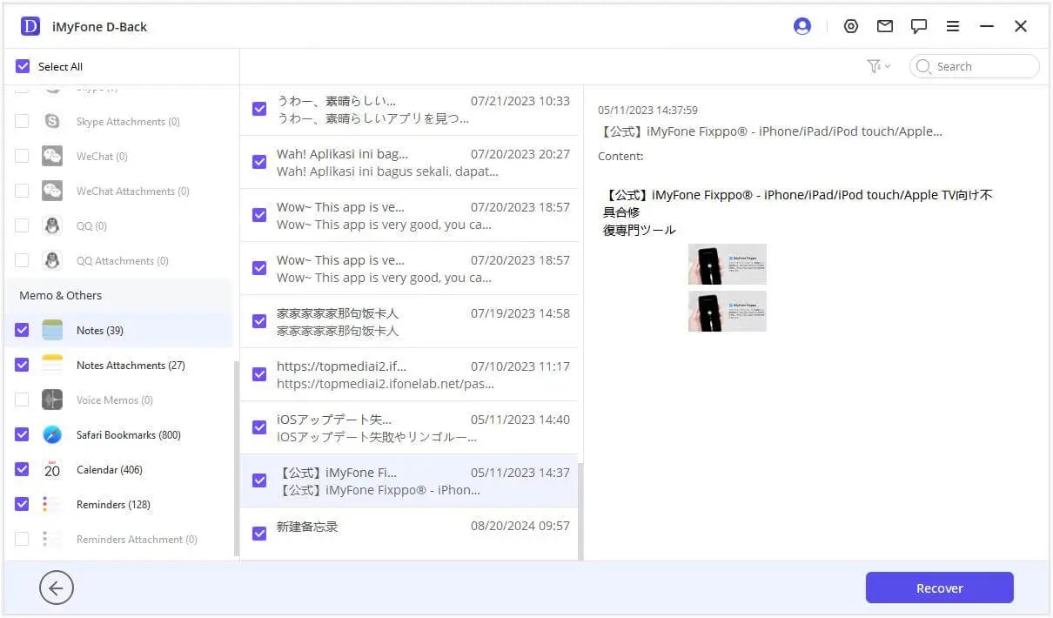Image resolution: width=1053 pixels, height=618 pixels.
Task: Click the Notes Attachments icon
Action: click(x=52, y=365)
